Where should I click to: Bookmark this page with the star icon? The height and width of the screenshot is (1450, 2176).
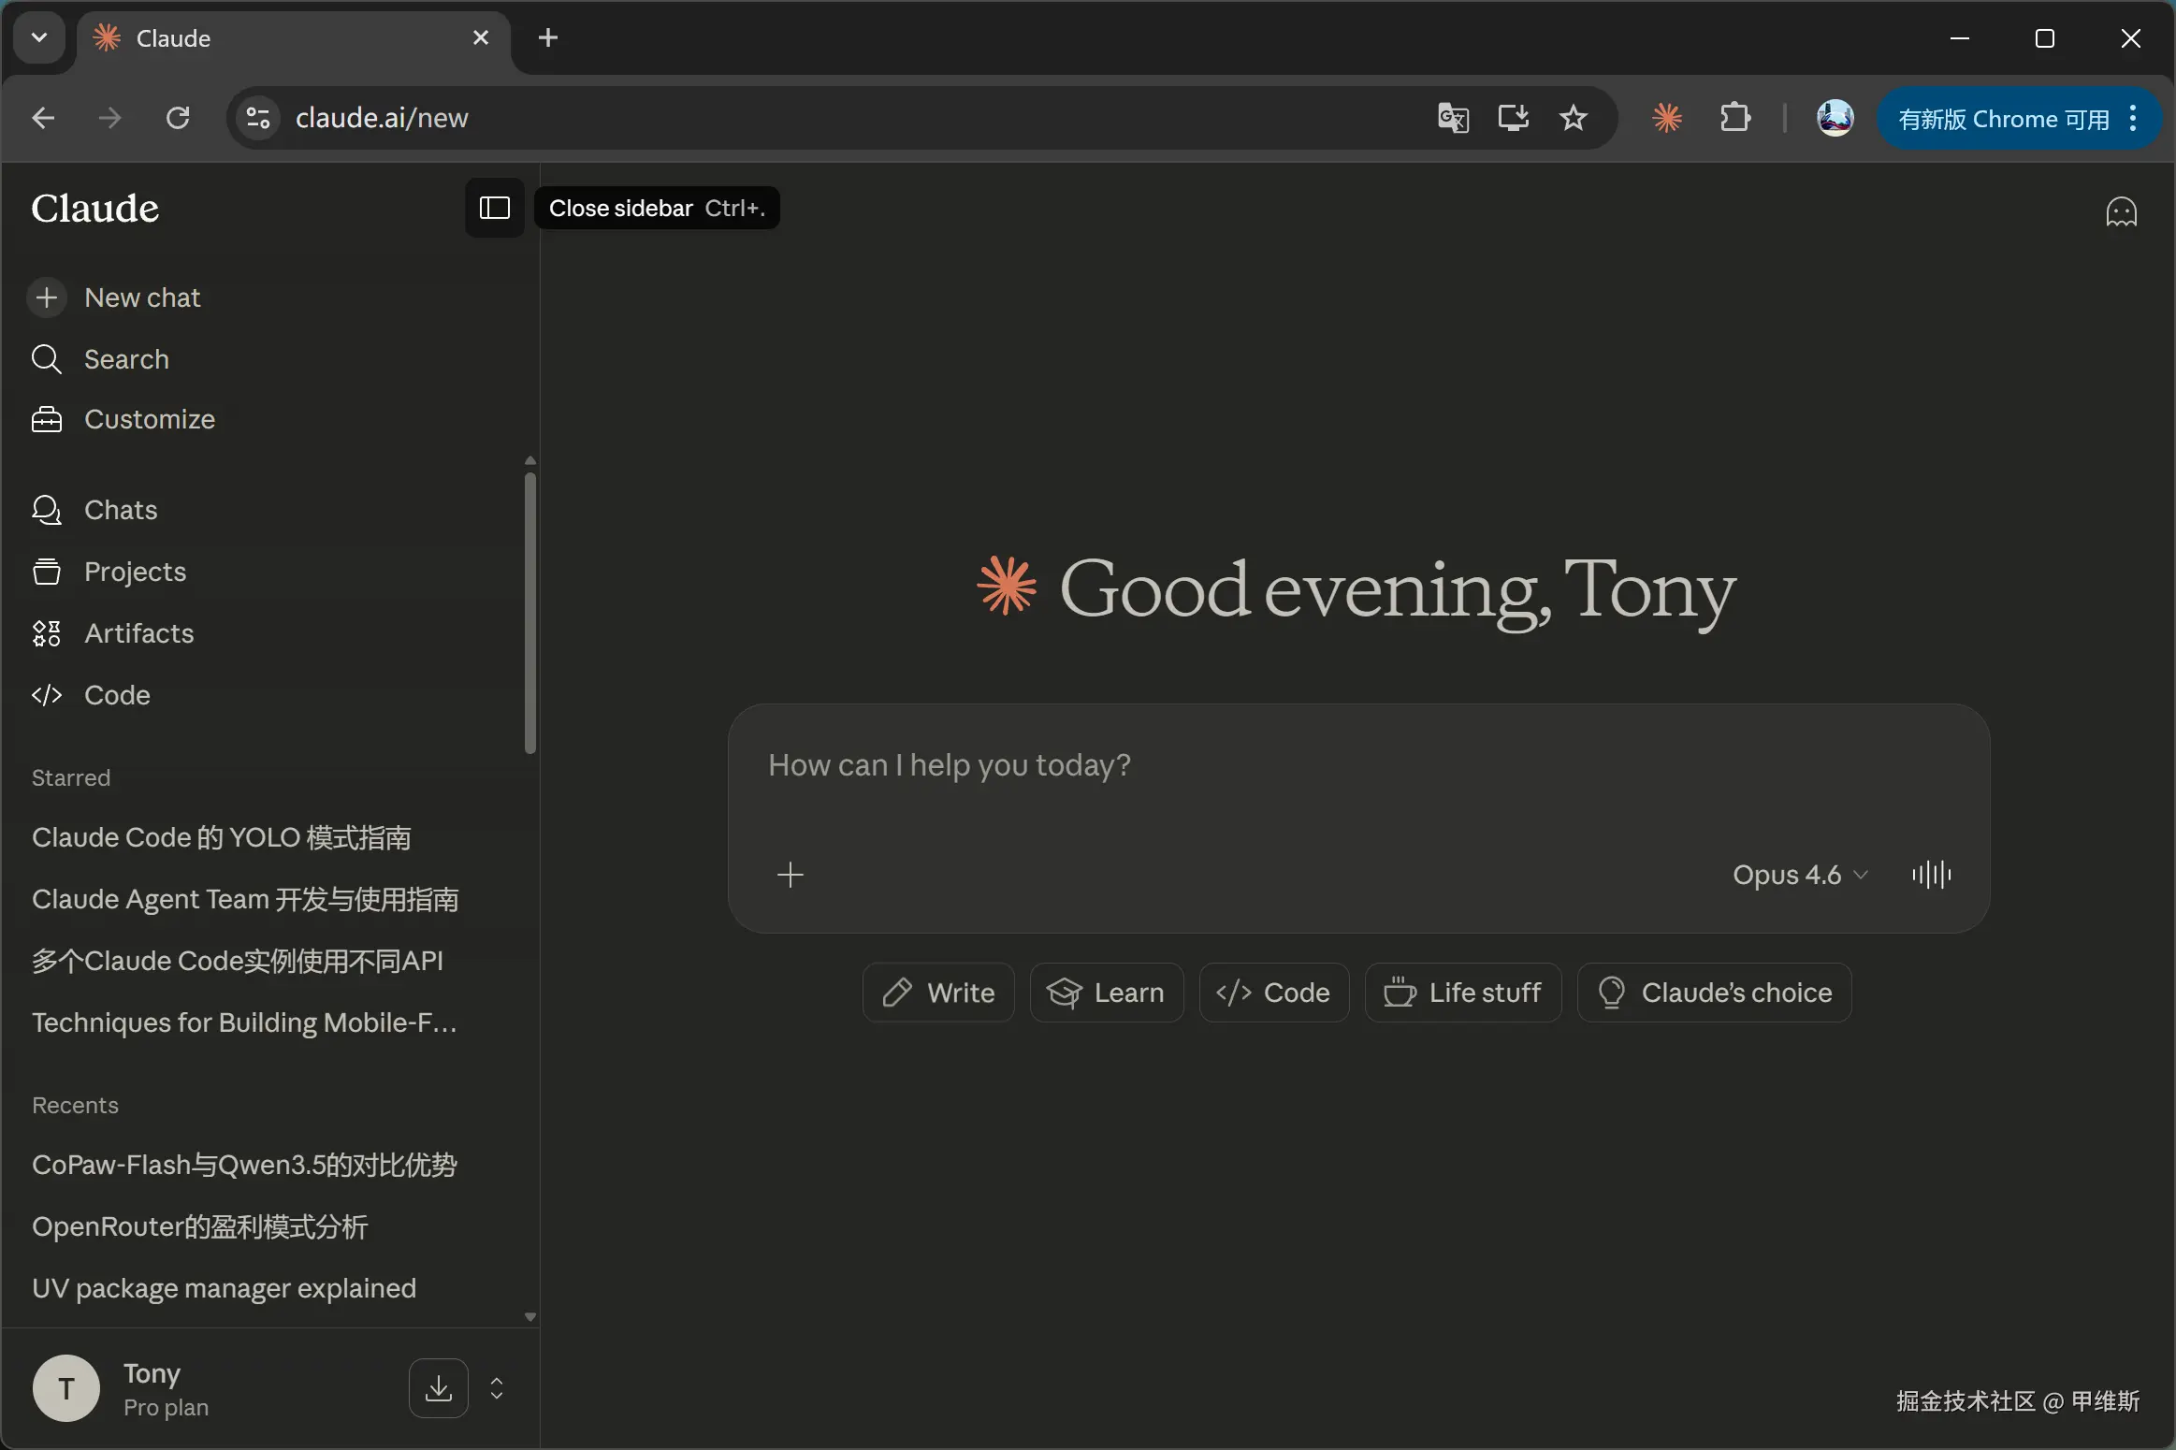(1574, 118)
